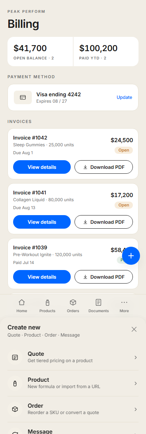Expand the Order row chevron
The width and height of the screenshot is (146, 434).
(x=136, y=409)
